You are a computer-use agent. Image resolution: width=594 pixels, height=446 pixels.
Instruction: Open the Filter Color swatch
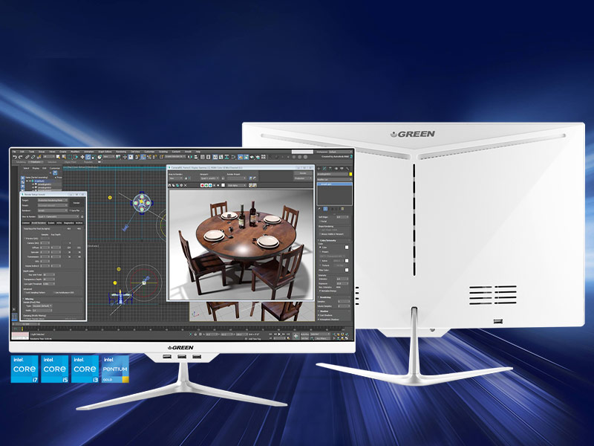pos(347,270)
